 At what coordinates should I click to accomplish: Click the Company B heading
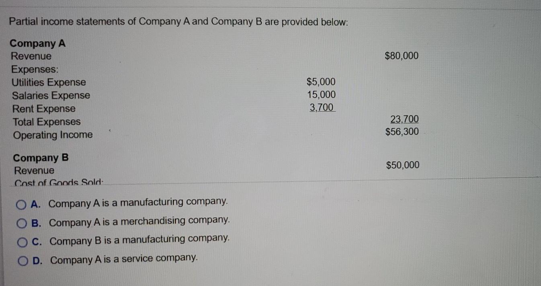tap(40, 157)
